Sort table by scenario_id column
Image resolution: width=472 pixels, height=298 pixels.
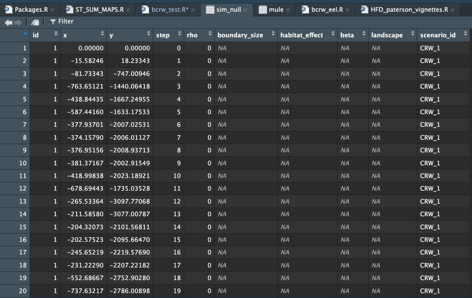466,34
